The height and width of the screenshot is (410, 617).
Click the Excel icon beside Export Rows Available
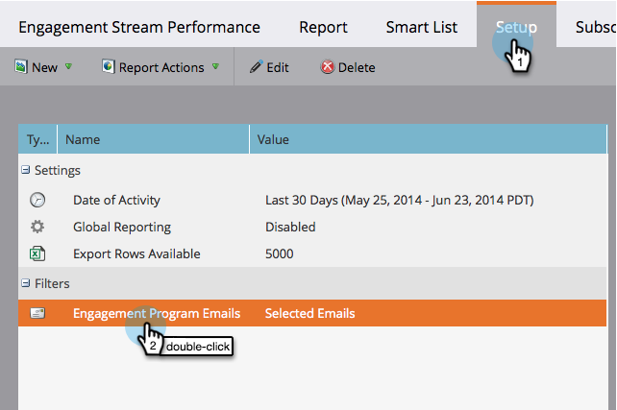(37, 254)
